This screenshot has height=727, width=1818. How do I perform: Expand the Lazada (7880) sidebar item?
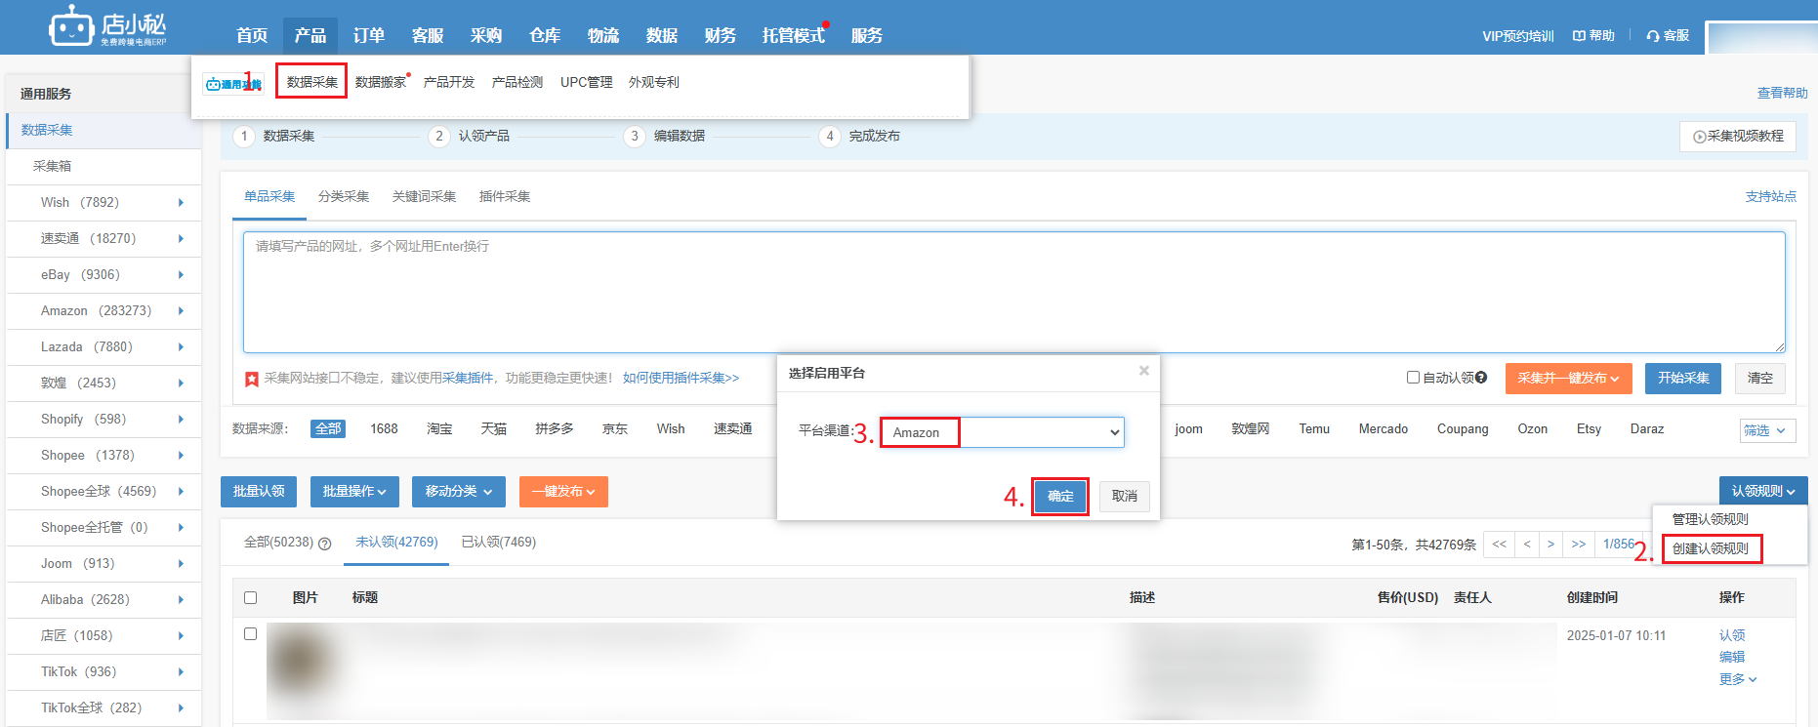click(x=181, y=347)
